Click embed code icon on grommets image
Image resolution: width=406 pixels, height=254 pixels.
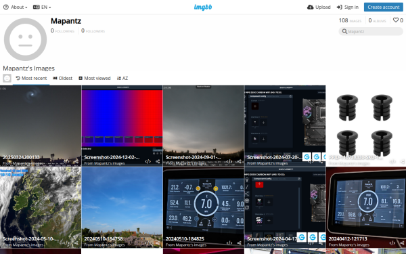click(392, 161)
